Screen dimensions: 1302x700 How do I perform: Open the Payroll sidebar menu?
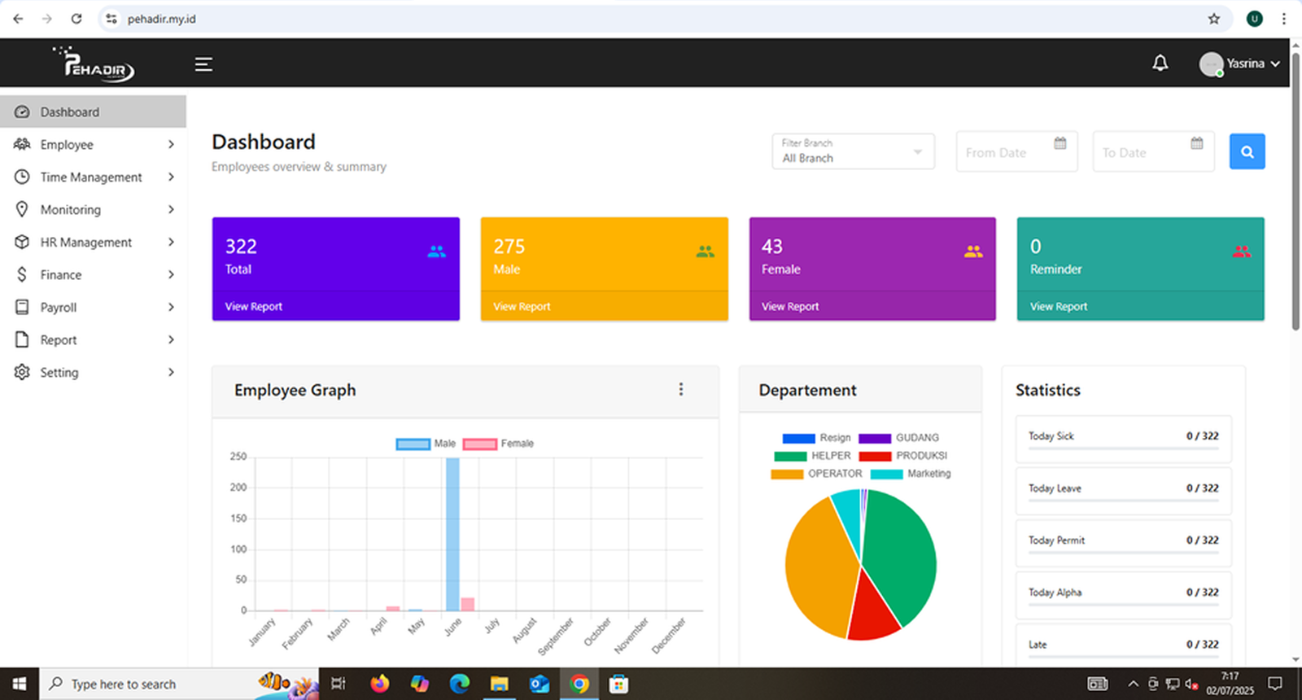93,307
